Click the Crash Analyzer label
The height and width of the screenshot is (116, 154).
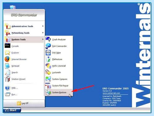(59, 40)
